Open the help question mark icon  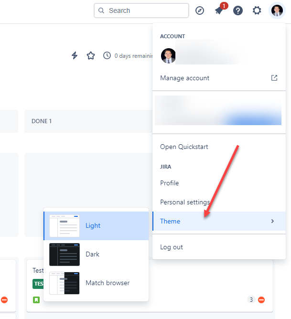click(238, 11)
